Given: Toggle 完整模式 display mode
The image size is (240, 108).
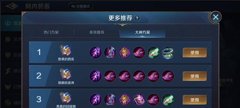Looking at the screenshot, I should coord(81,6).
